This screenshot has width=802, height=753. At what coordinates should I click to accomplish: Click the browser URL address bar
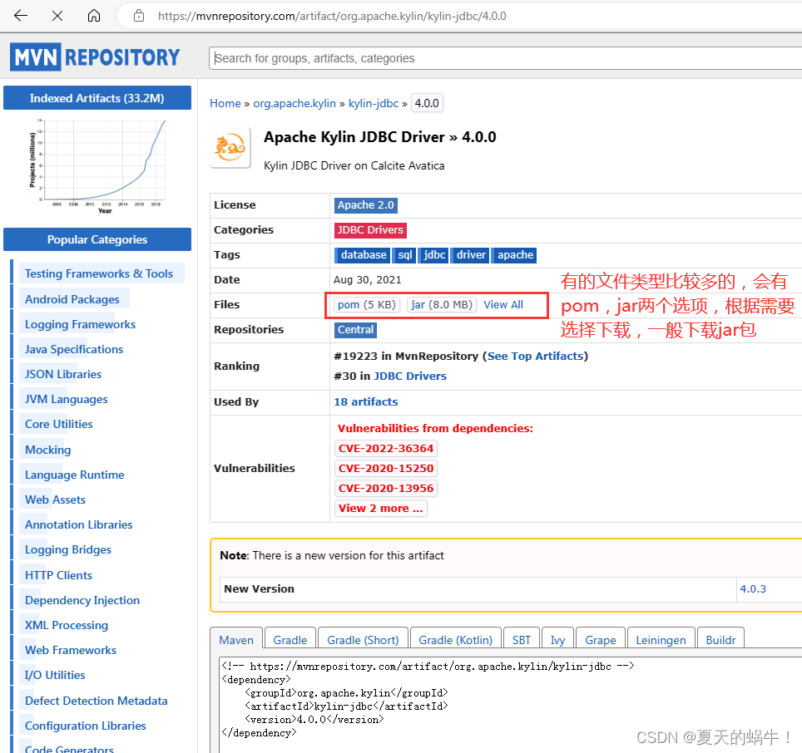tap(460, 16)
